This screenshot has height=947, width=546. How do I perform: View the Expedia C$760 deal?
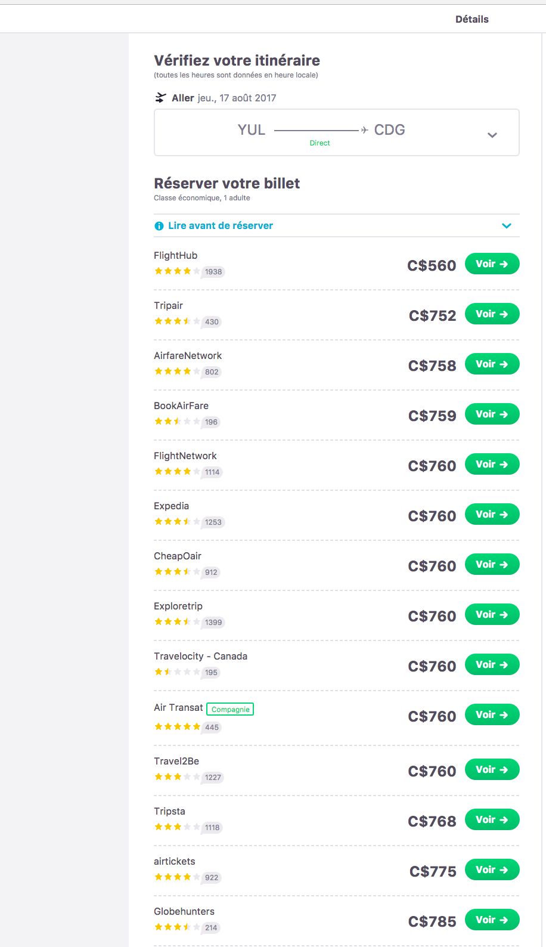(x=492, y=515)
